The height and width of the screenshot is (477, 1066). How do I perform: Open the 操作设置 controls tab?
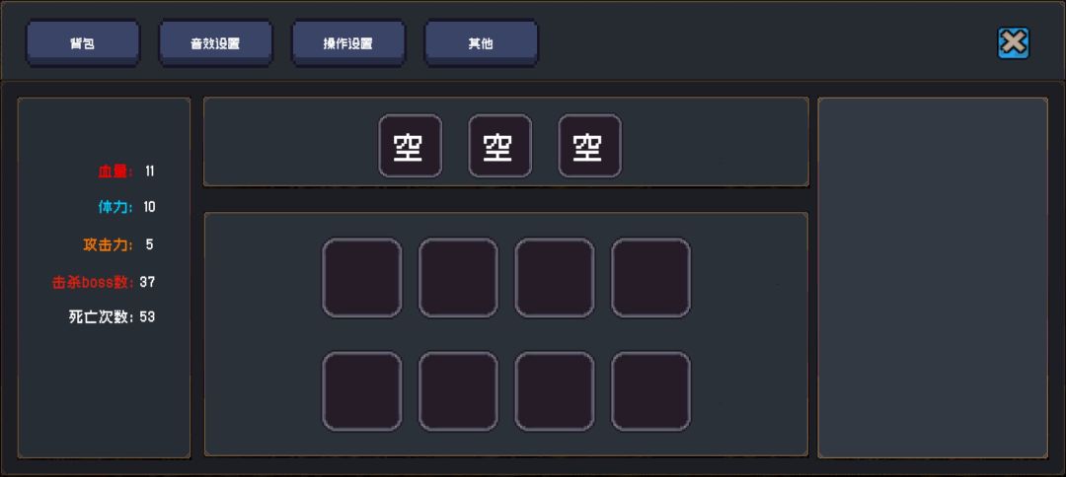347,43
